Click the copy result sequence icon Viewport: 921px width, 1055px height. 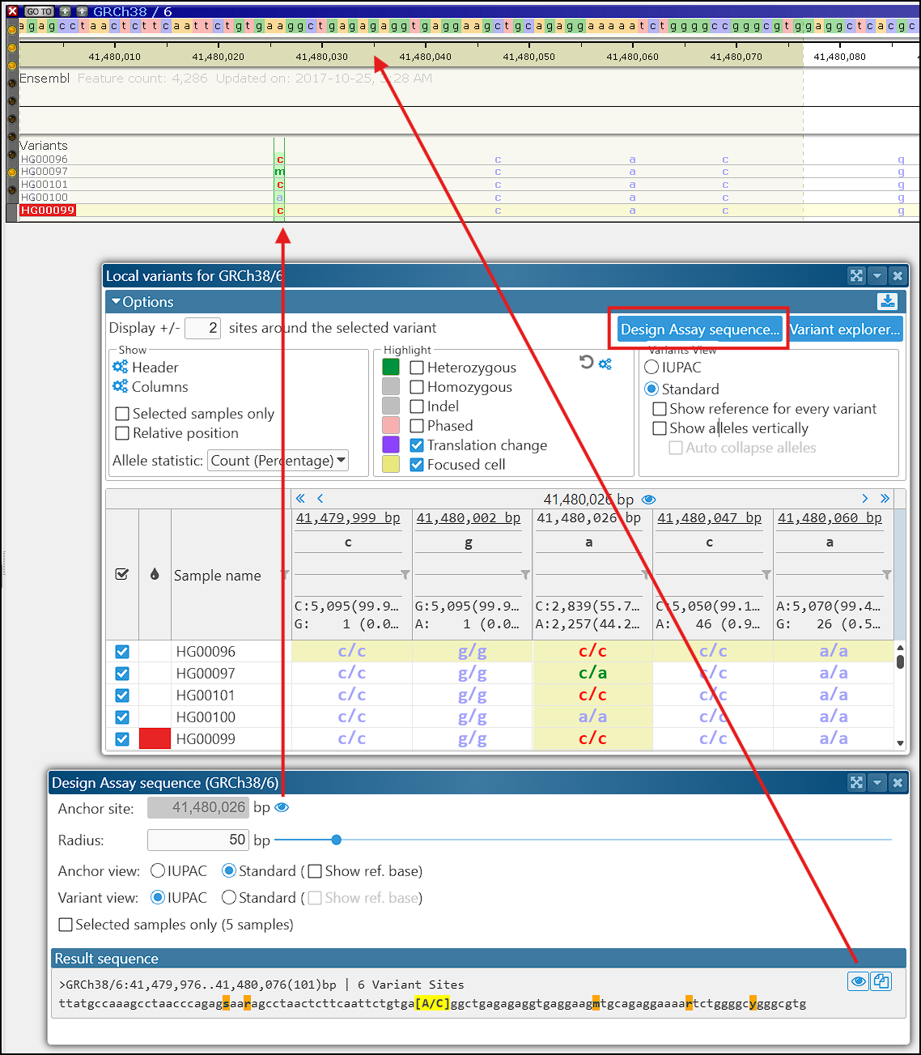tap(881, 981)
